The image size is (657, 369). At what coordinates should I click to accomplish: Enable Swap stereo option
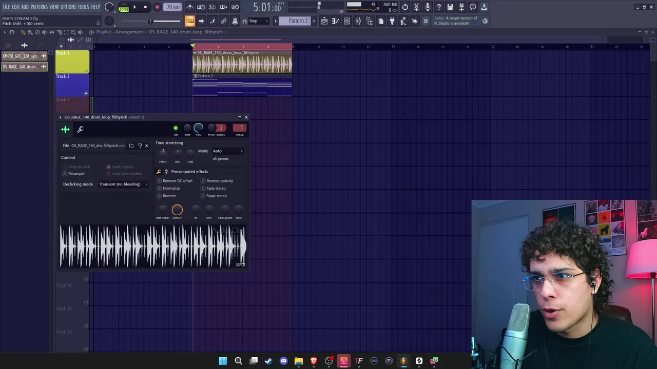coord(214,196)
